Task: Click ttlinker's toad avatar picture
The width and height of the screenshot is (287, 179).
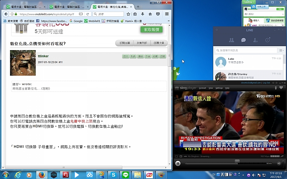Action: tap(23, 63)
